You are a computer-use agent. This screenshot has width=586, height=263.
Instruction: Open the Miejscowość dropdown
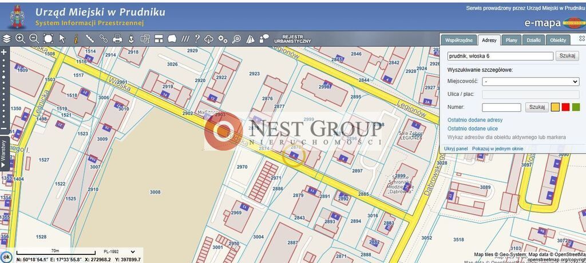pos(530,82)
